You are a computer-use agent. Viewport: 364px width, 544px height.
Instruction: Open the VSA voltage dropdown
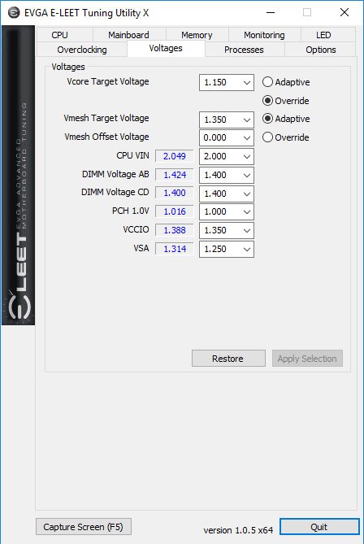[x=227, y=249]
